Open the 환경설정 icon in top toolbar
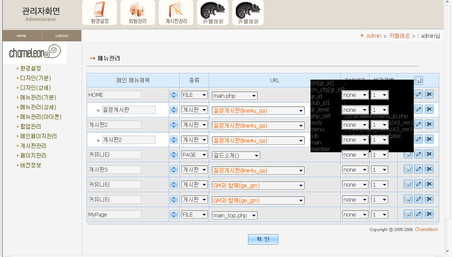 (99, 12)
